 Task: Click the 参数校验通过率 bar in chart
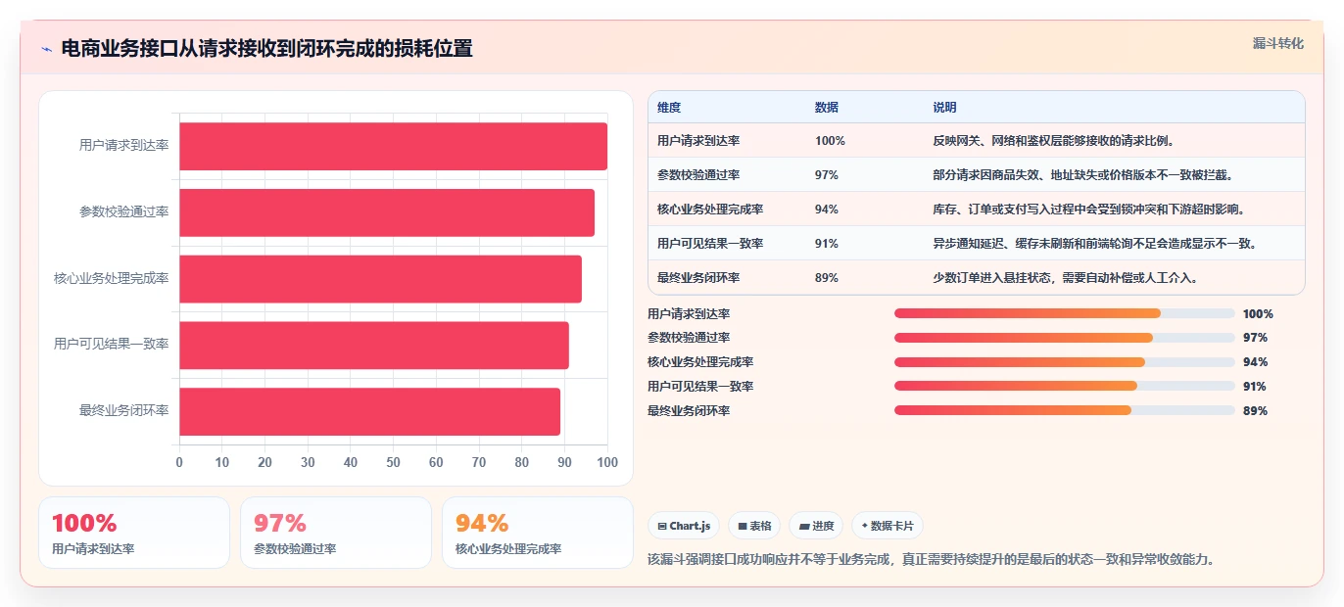click(x=387, y=212)
